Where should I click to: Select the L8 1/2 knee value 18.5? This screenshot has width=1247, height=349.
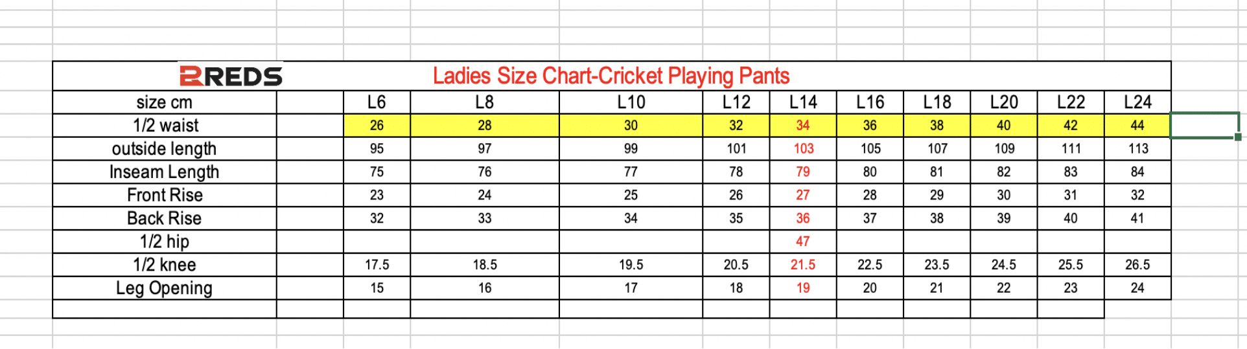click(x=484, y=265)
